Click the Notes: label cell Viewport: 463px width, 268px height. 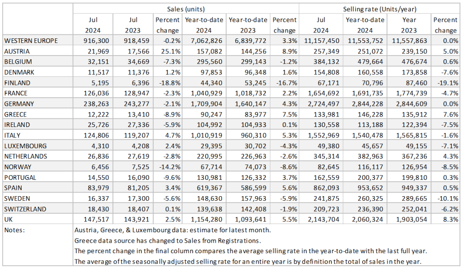[x=14, y=230]
